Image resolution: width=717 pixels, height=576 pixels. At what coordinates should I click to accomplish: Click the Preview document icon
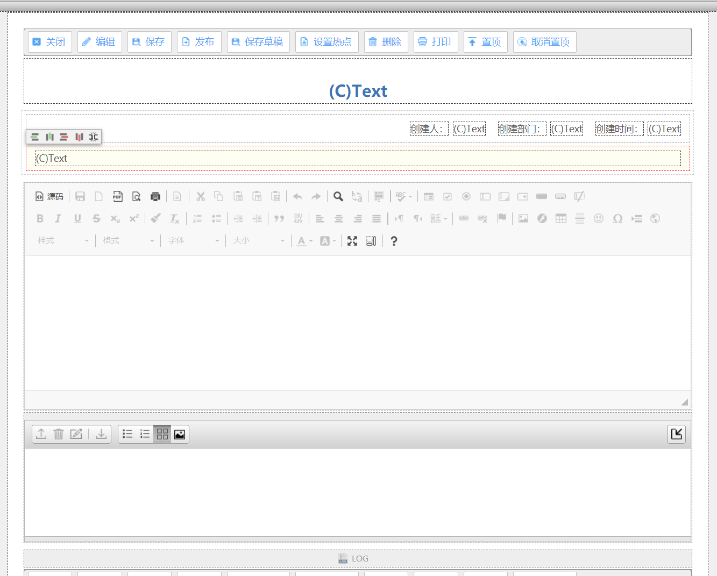coord(137,197)
